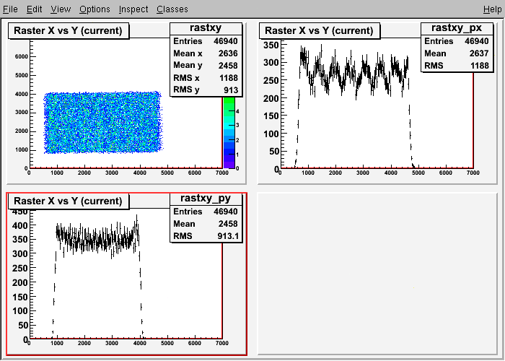Click RMS 1188 in rastxy_px stats box
Image resolution: width=505 pixels, height=361 pixels.
click(457, 66)
